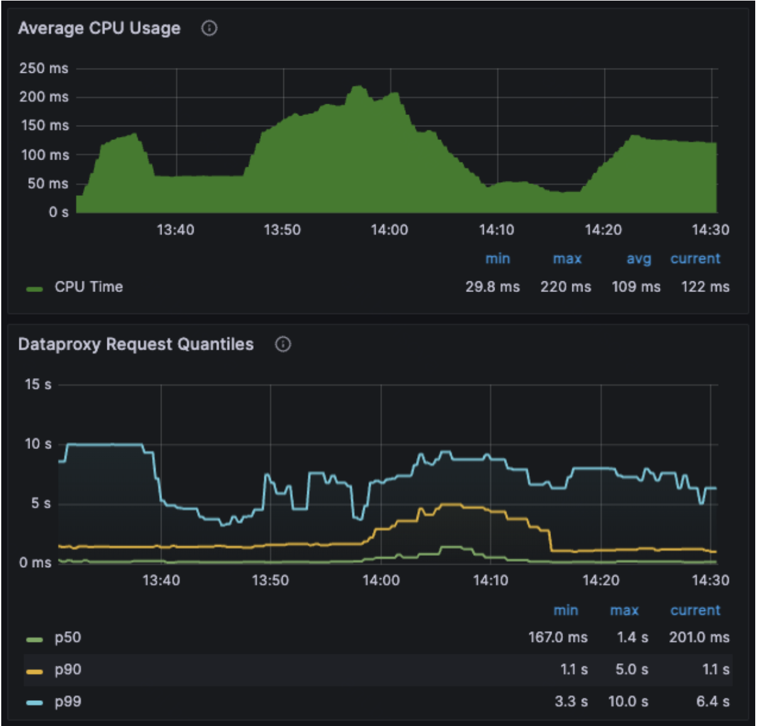Click the green CPU Time color swatch
The image size is (759, 726).
35,289
